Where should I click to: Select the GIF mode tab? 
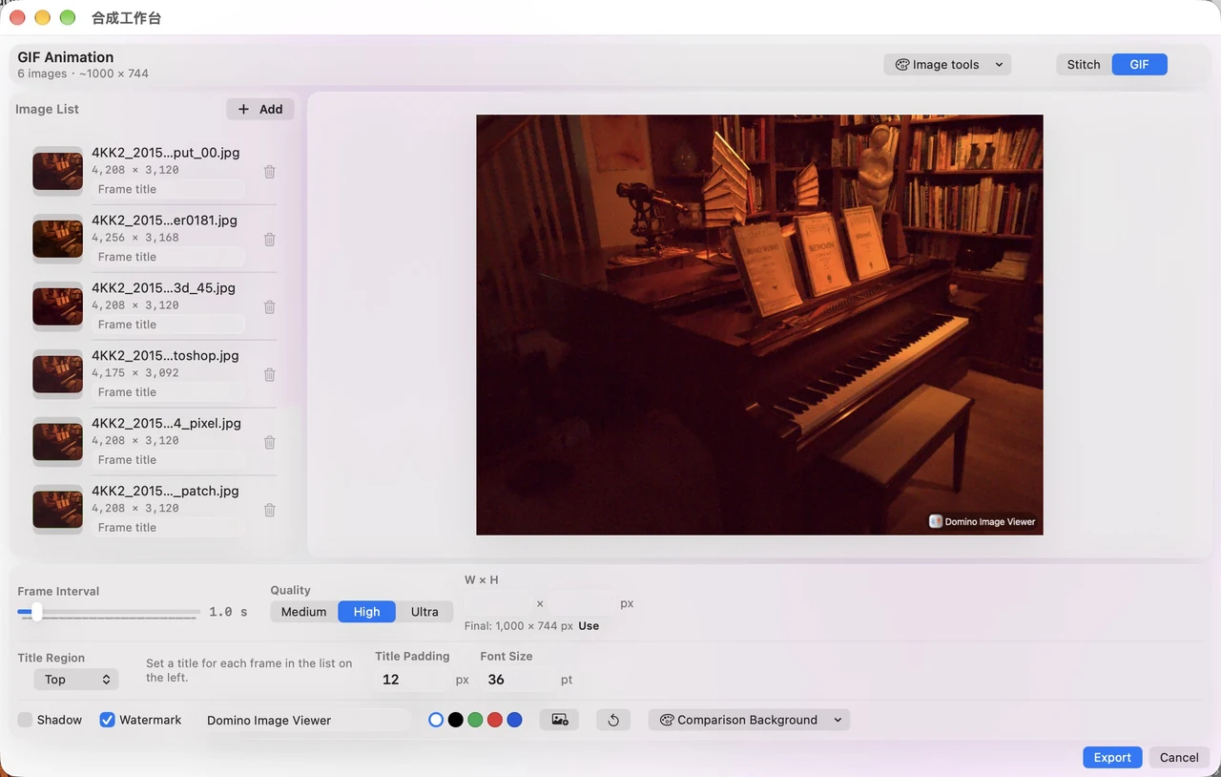pyautogui.click(x=1140, y=65)
